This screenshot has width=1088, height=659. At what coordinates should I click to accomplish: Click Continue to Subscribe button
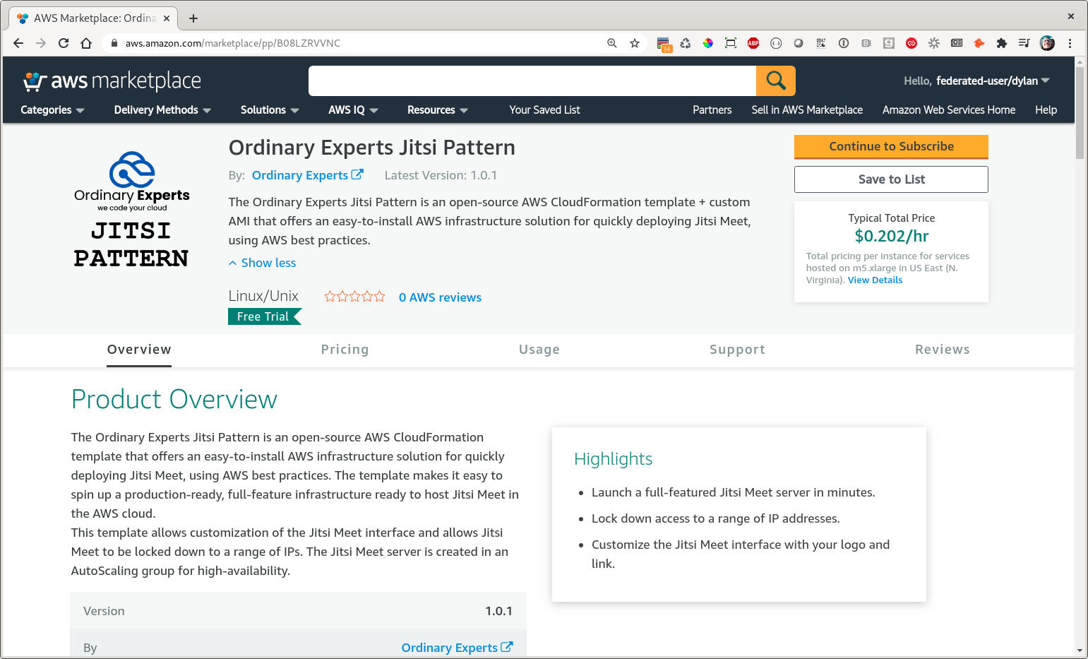coord(891,146)
